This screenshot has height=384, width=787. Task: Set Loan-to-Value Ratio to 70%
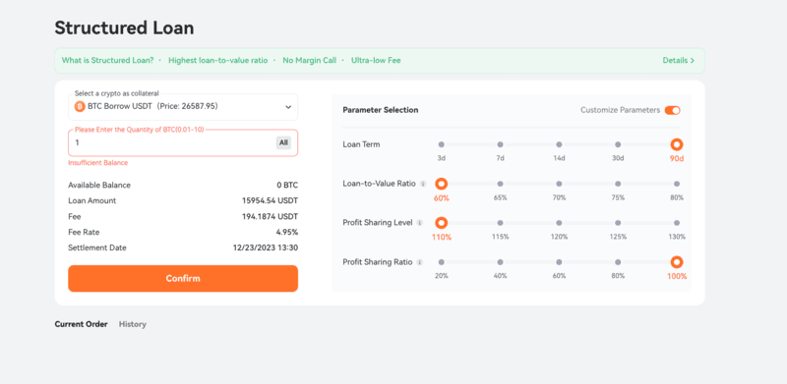(x=559, y=184)
